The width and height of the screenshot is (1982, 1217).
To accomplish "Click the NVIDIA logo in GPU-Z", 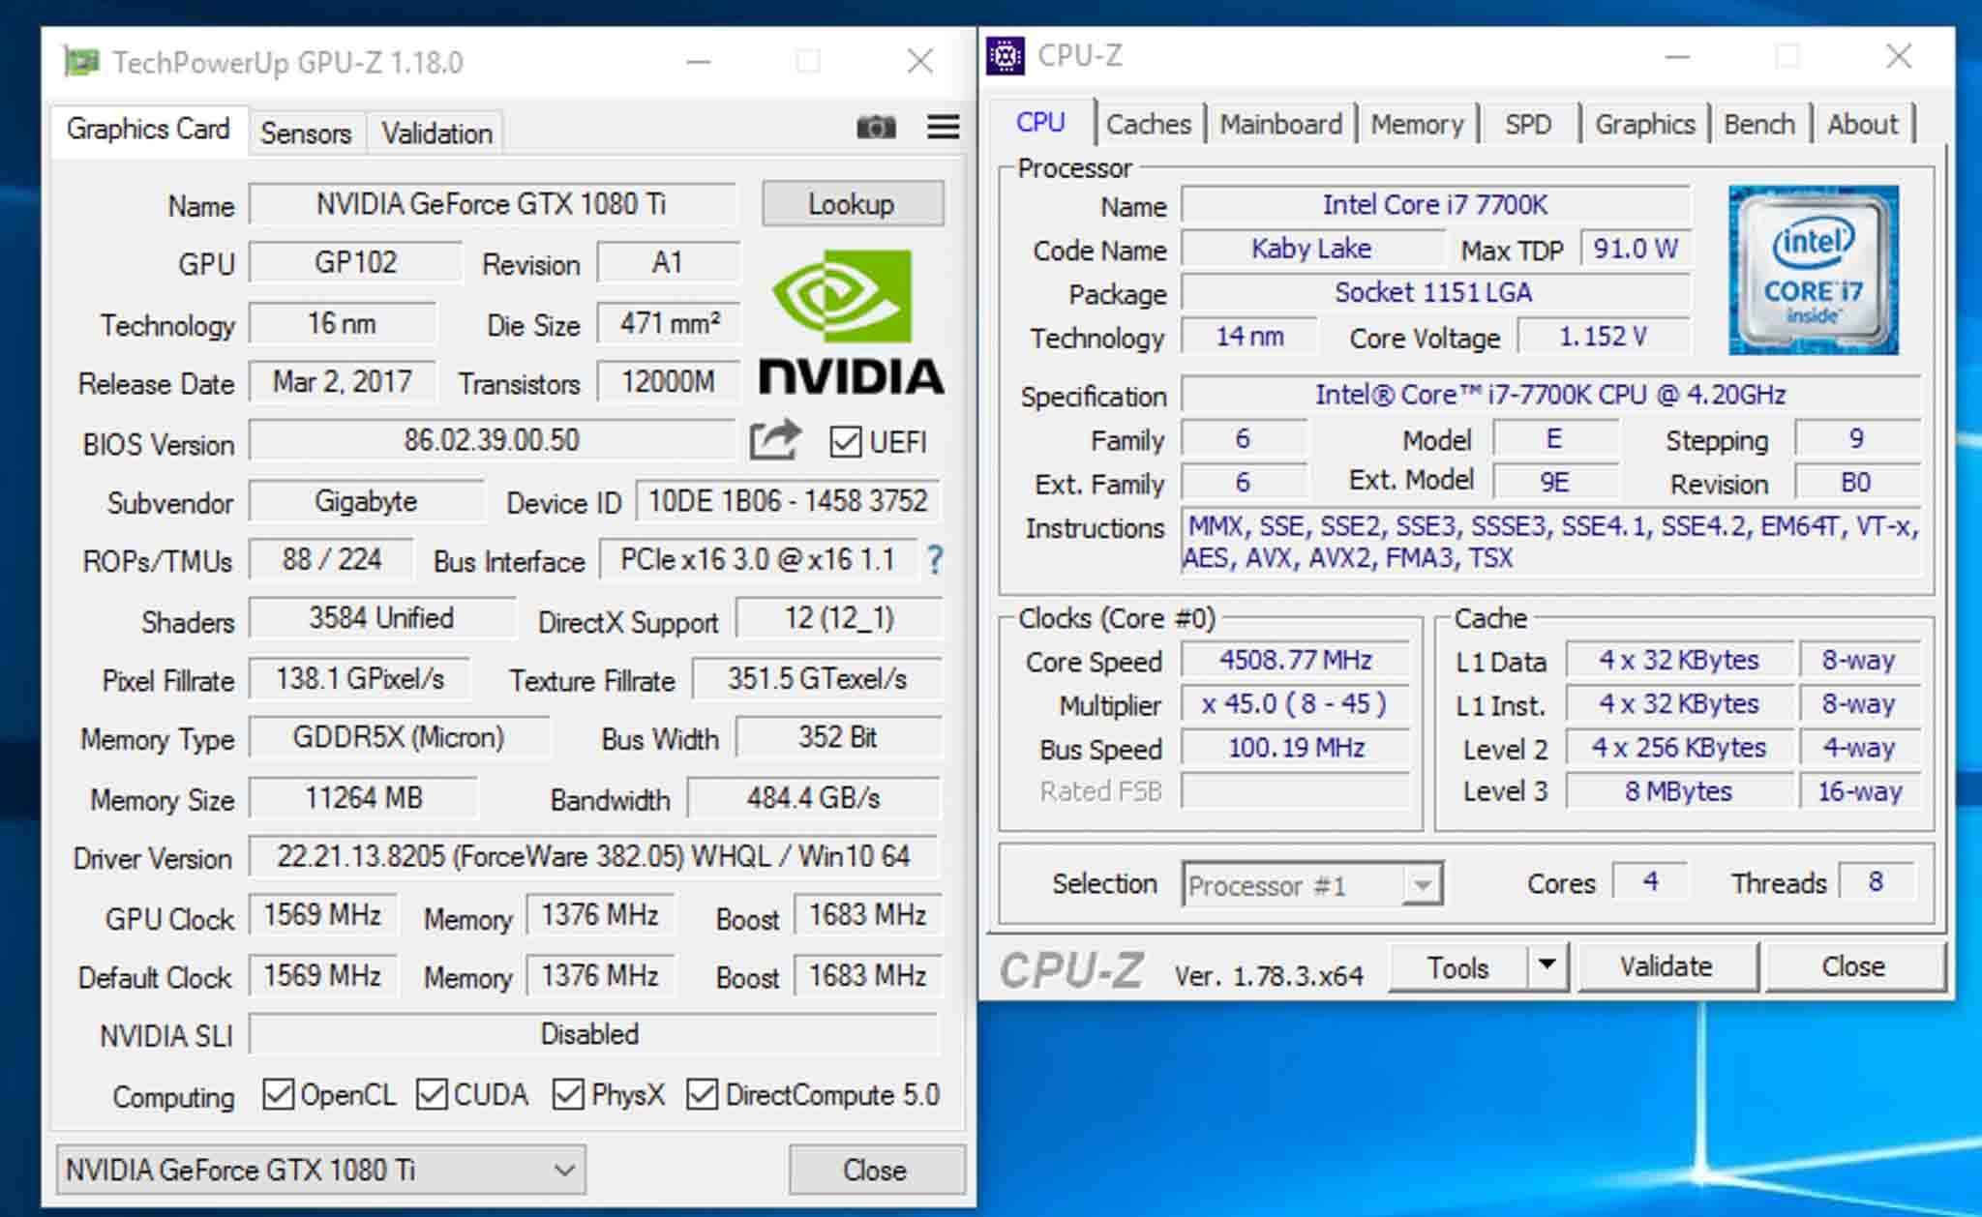I will 851,321.
